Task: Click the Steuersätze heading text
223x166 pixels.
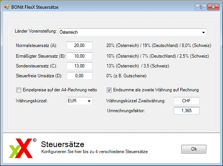Action: click(62, 144)
